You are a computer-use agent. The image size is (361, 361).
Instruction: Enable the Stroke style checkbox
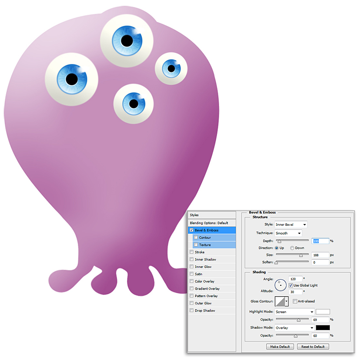pyautogui.click(x=191, y=252)
